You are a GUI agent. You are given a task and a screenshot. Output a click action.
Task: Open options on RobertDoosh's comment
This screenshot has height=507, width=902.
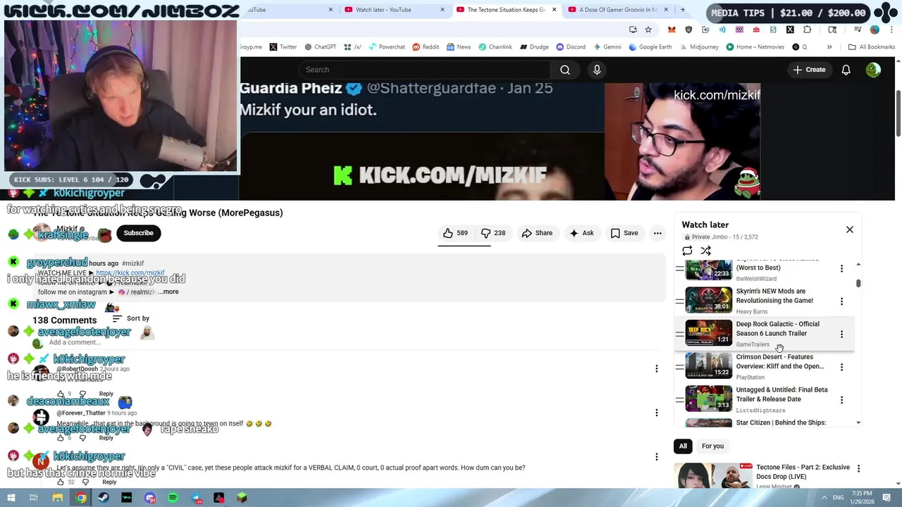(657, 369)
